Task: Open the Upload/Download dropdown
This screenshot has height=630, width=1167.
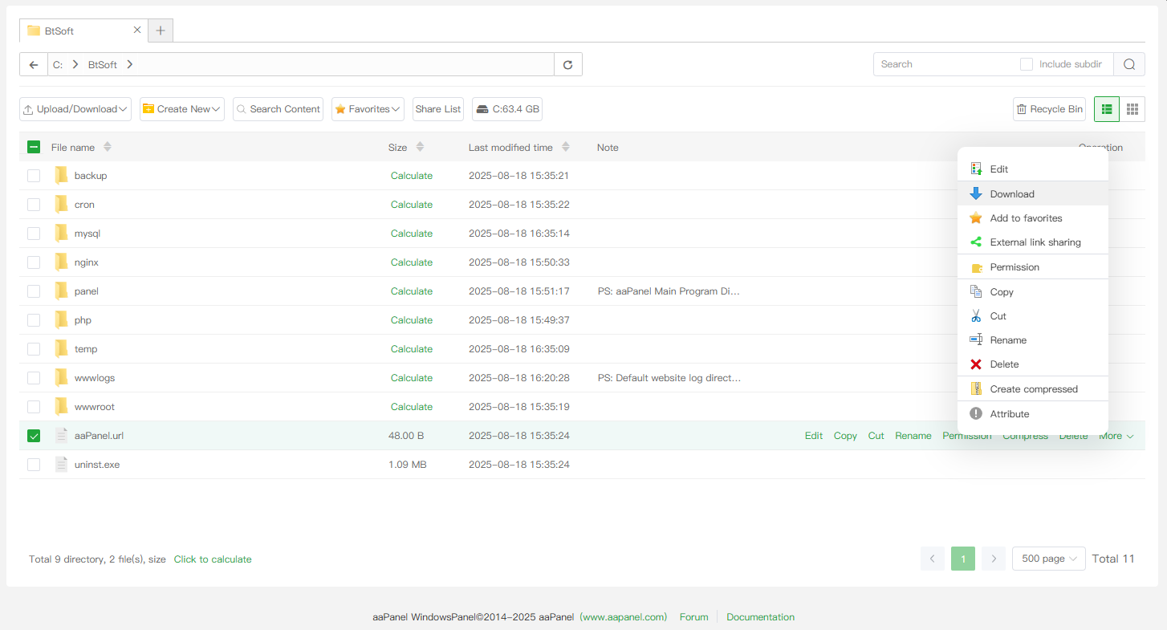Action: (75, 109)
